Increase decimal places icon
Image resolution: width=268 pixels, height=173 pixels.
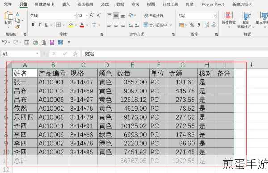[x=207, y=25]
